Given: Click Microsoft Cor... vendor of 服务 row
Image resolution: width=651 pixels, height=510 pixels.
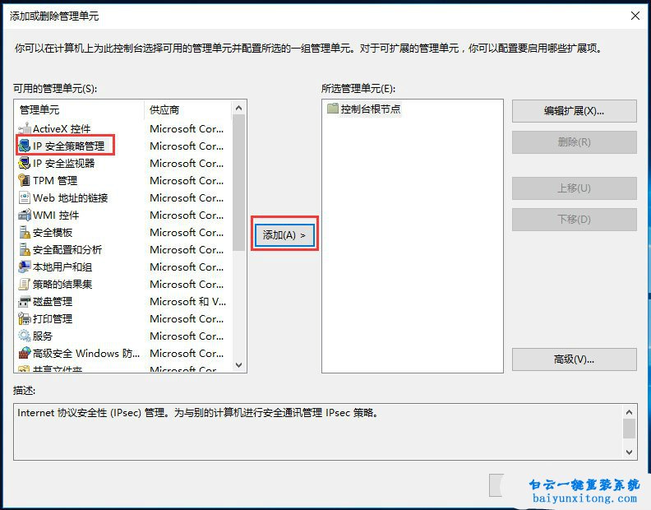Looking at the screenshot, I should click(187, 336).
